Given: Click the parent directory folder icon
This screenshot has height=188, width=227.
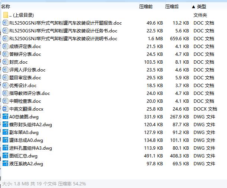Looking at the screenshot, I should point(6,15).
